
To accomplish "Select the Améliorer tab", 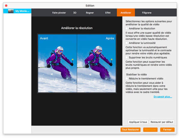I will click(x=125, y=13).
